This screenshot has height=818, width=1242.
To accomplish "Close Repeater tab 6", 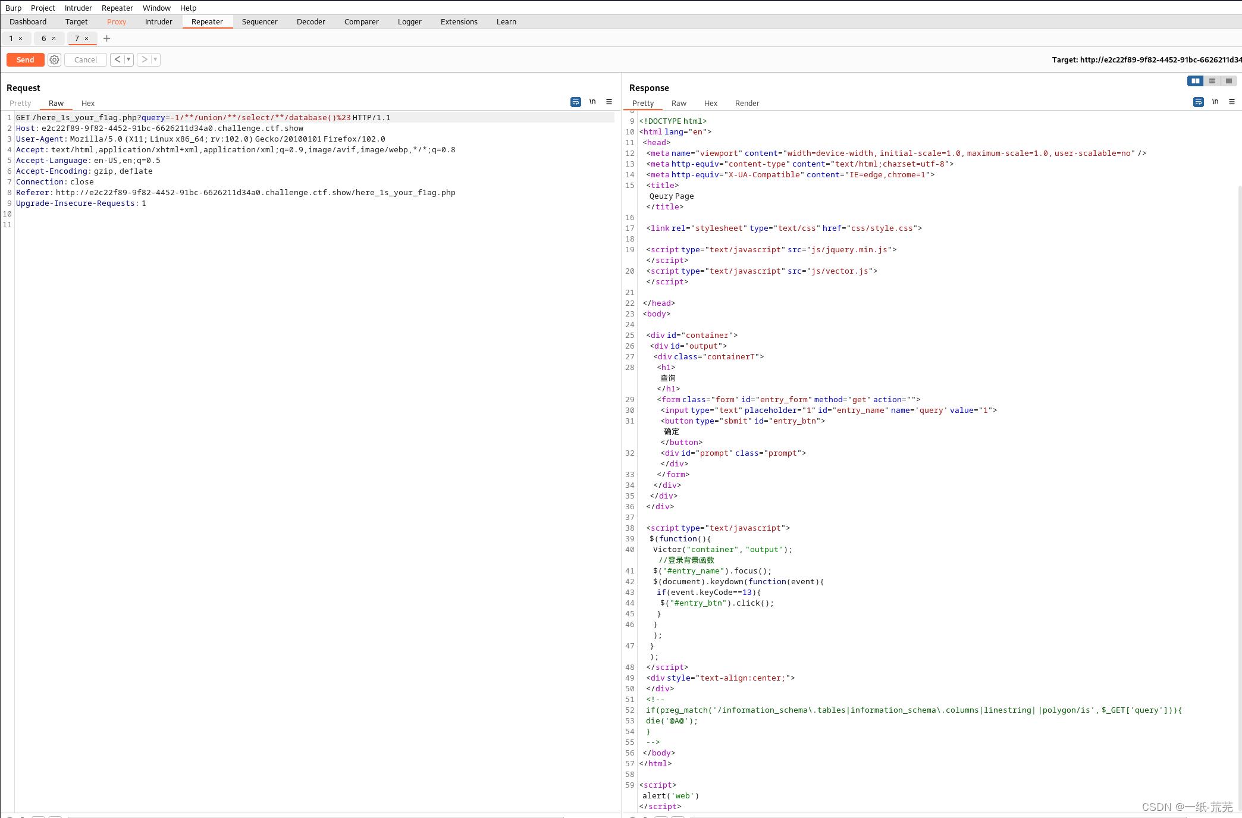I will (x=54, y=38).
